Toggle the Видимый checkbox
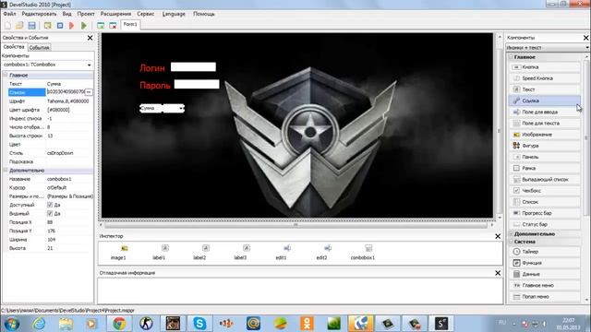 click(x=50, y=213)
